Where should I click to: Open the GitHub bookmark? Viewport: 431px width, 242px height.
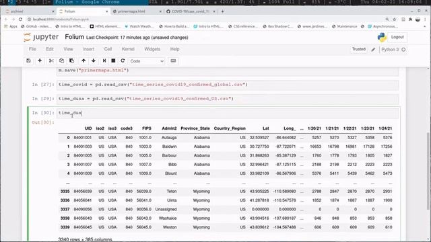pos(36,27)
